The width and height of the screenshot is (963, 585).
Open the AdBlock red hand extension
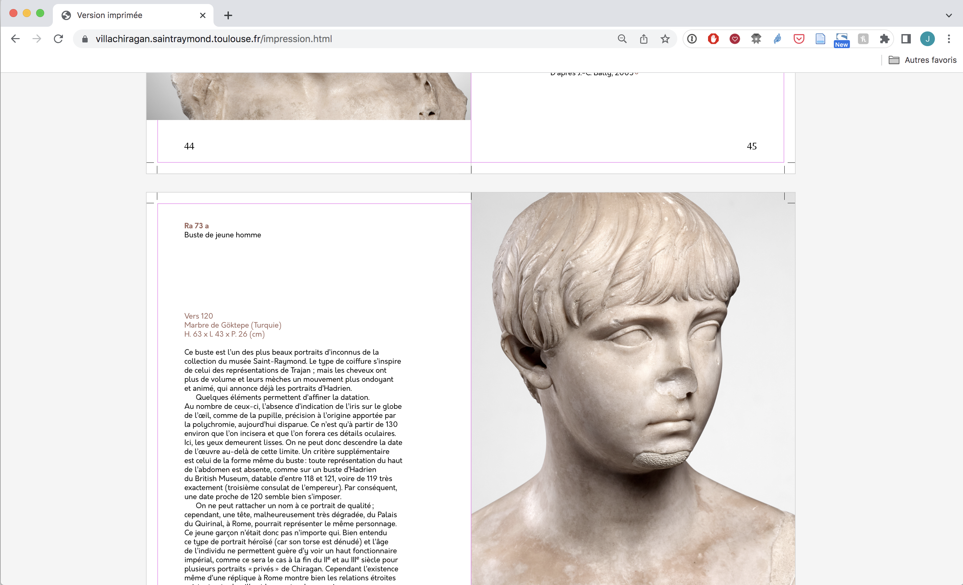tap(713, 39)
